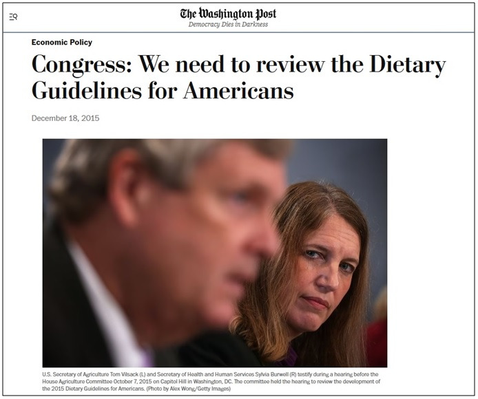Open the Economic Policy section link
This screenshot has width=478, height=399.
(61, 43)
